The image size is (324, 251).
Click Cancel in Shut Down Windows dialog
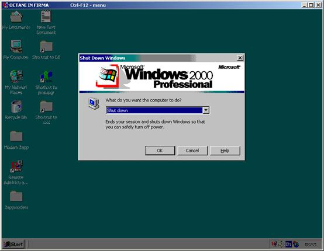point(192,151)
